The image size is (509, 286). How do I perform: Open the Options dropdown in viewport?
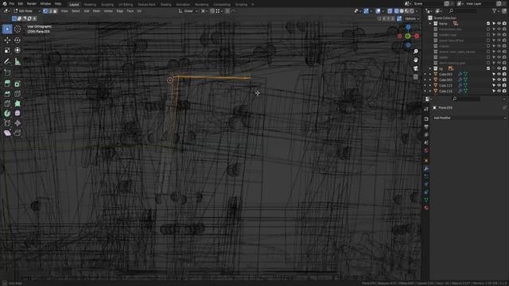pos(412,18)
